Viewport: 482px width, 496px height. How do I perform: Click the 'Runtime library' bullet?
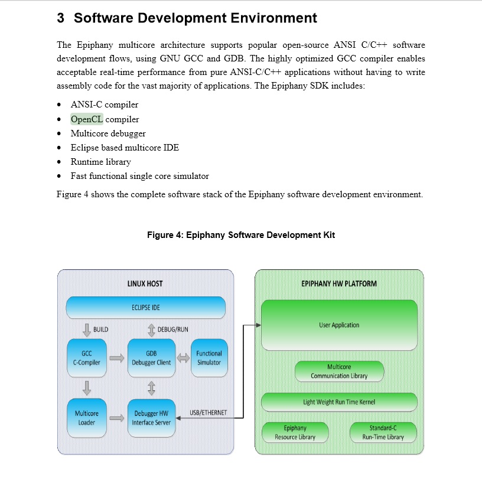100,162
